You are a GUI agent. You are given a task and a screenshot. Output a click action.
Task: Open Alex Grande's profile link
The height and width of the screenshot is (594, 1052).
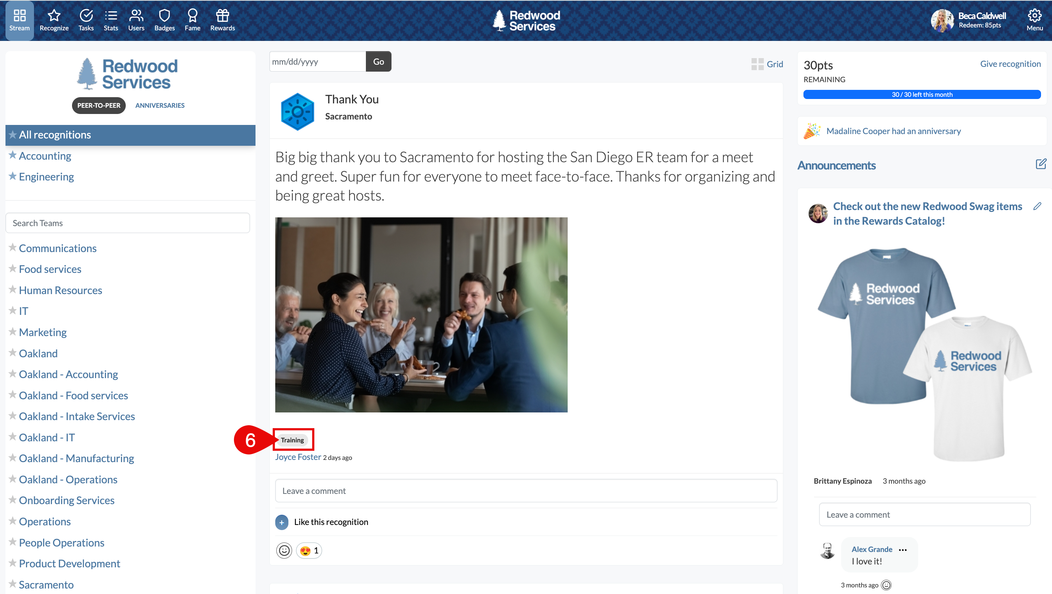pyautogui.click(x=871, y=549)
